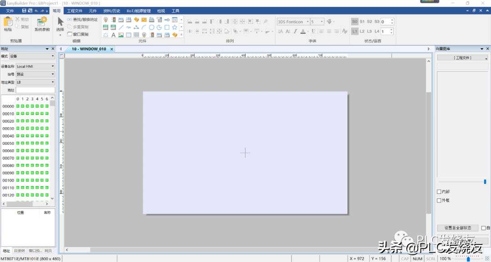Open the 地址类型 LB dropdown

pyautogui.click(x=35, y=82)
